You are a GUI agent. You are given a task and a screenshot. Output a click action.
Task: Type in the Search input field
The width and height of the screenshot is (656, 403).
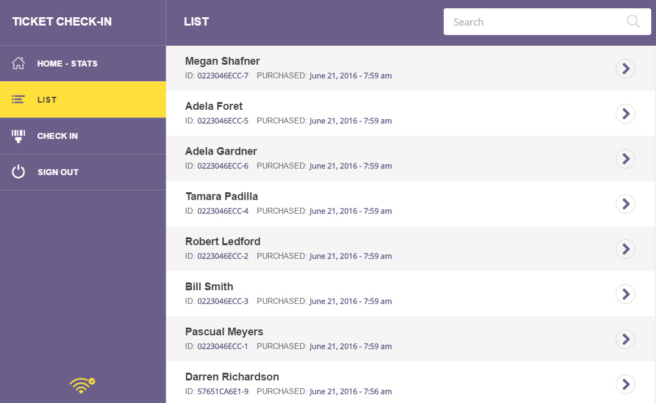coord(534,22)
